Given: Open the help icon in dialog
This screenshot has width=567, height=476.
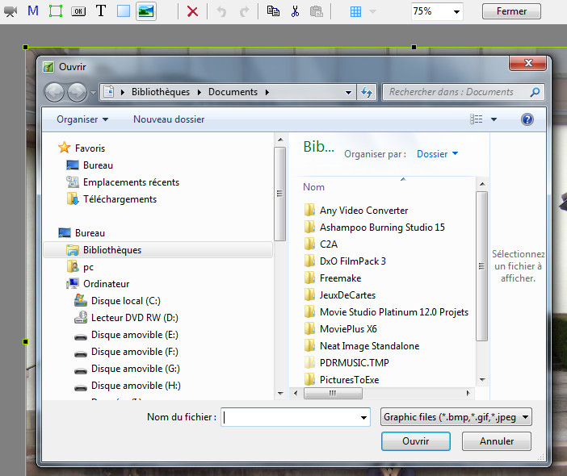Looking at the screenshot, I should (x=527, y=119).
